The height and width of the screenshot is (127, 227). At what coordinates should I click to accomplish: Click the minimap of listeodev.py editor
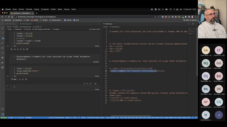192,31
